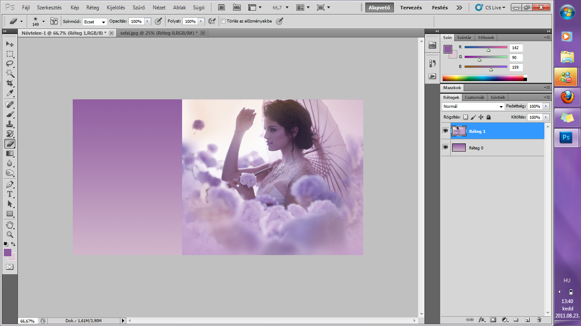This screenshot has height=326, width=581.
Task: Select the Lasso tool
Action: pyautogui.click(x=9, y=63)
